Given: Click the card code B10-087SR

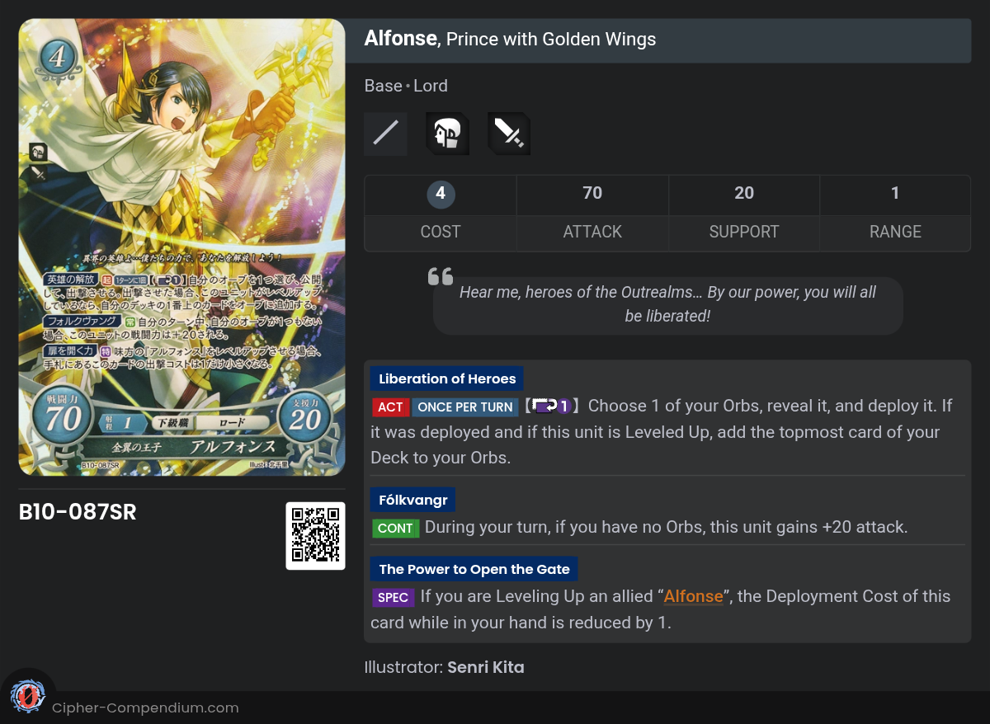Looking at the screenshot, I should [x=78, y=513].
